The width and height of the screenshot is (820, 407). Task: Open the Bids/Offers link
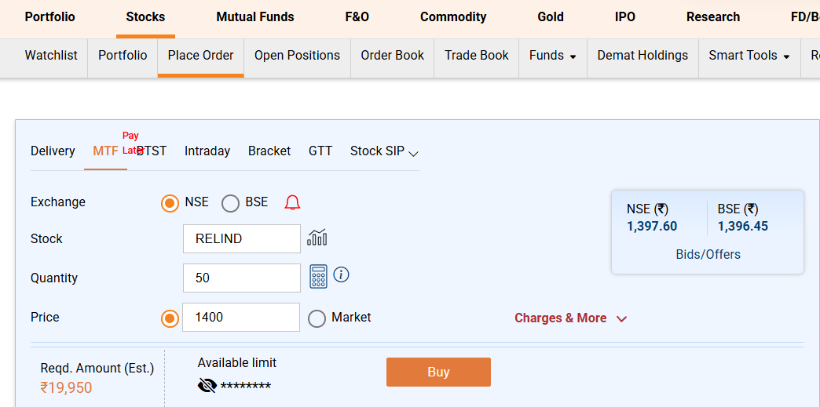(708, 254)
